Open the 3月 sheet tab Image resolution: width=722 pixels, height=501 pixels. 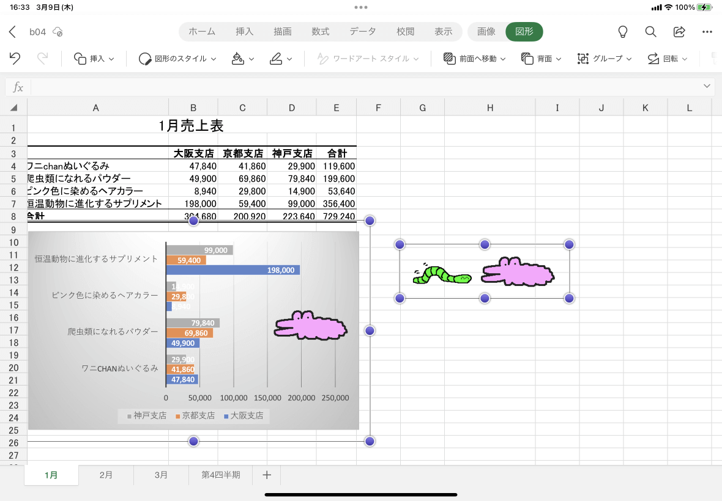tap(161, 475)
